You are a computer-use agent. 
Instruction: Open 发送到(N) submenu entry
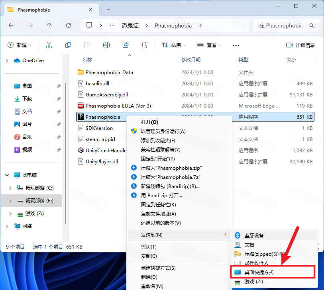pyautogui.click(x=179, y=235)
